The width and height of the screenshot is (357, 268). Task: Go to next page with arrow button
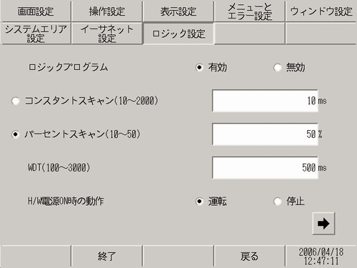point(323,224)
